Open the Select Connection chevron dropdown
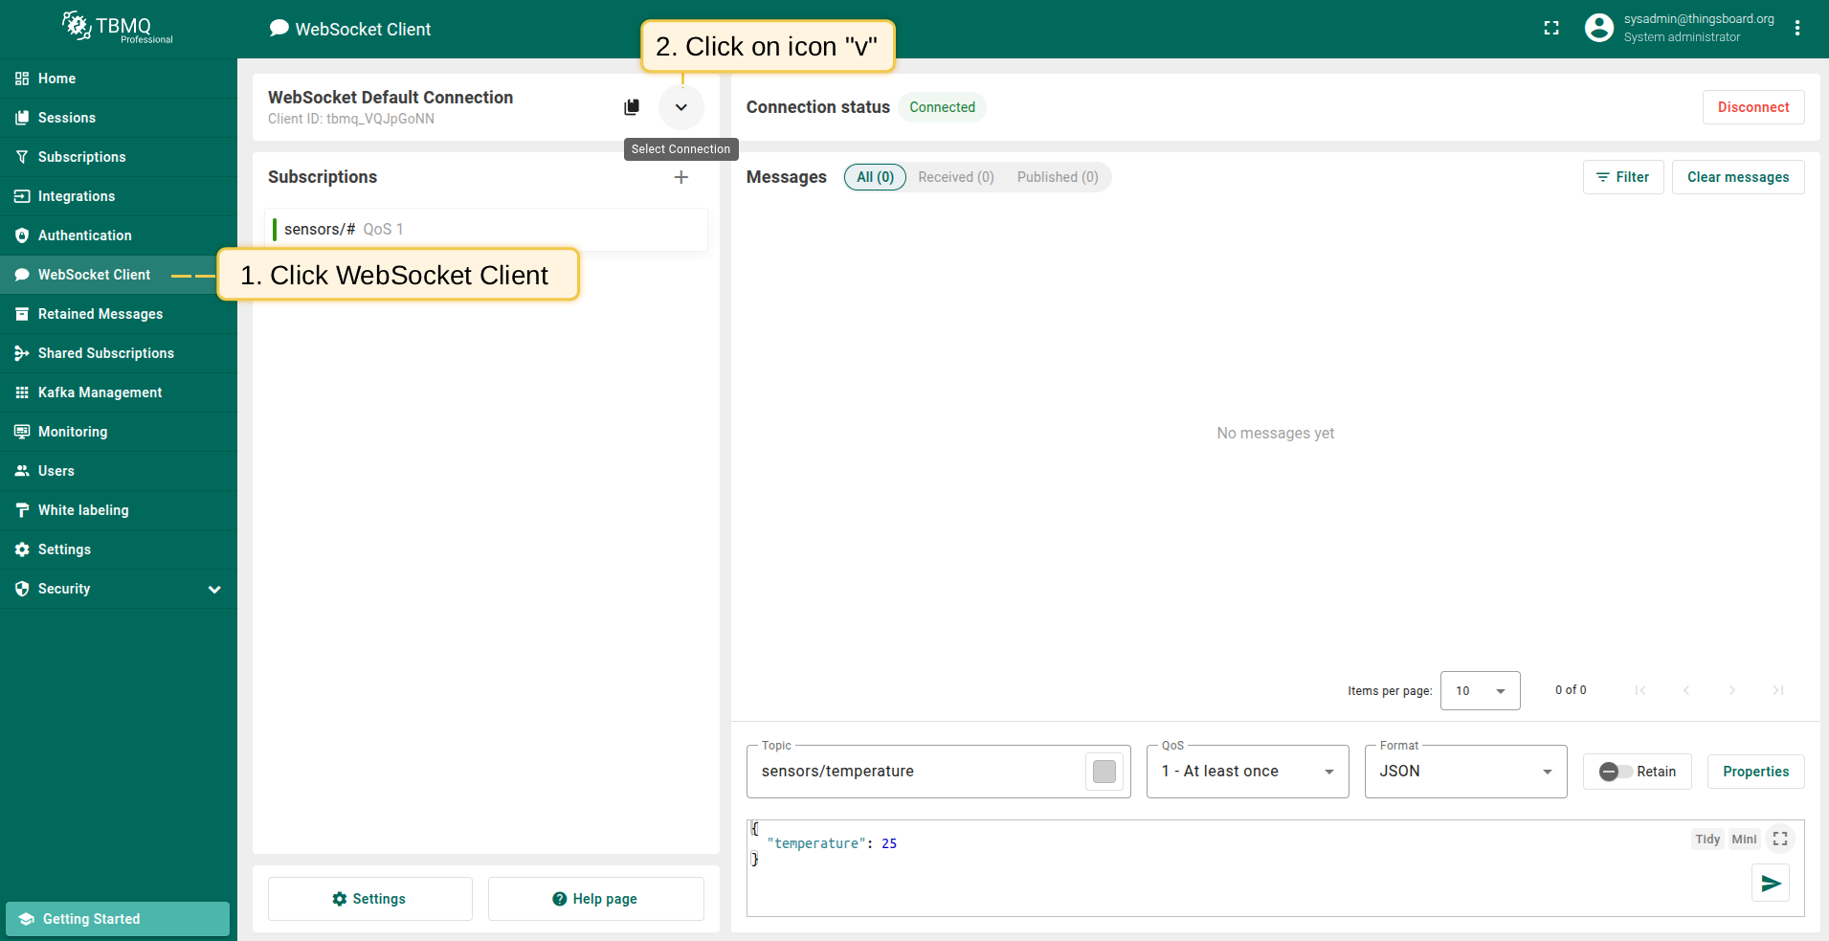This screenshot has height=941, width=1829. [680, 107]
